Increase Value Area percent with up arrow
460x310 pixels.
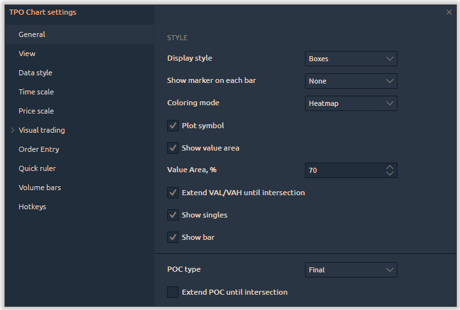coord(390,168)
